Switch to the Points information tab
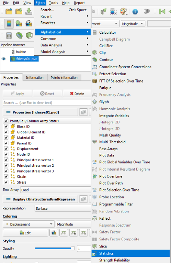Image resolution: width=171 pixels, height=263 pixels. coord(64,78)
